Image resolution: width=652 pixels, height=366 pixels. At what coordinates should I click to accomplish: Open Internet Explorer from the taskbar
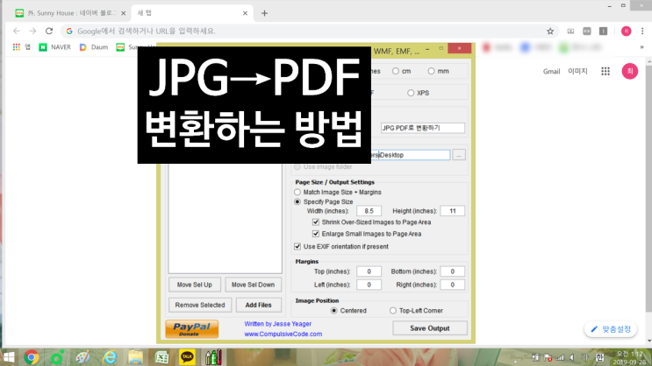110,357
